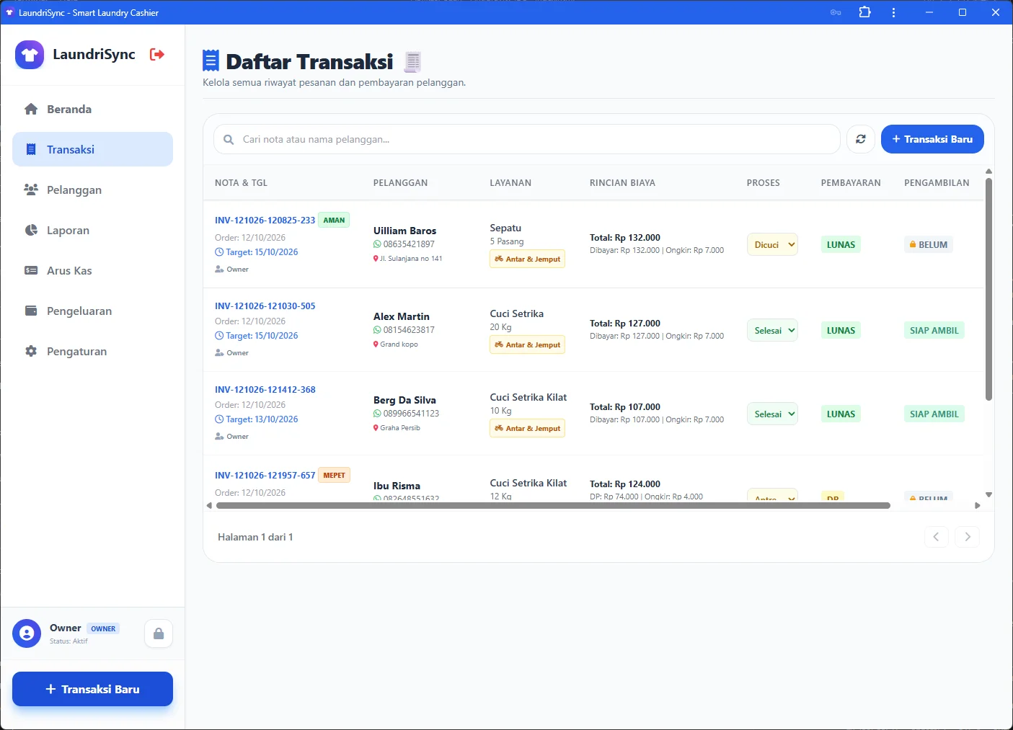Viewport: 1013px width, 730px height.
Task: Open the Dicuci process dropdown for Uilliam Baros
Action: pos(772,245)
